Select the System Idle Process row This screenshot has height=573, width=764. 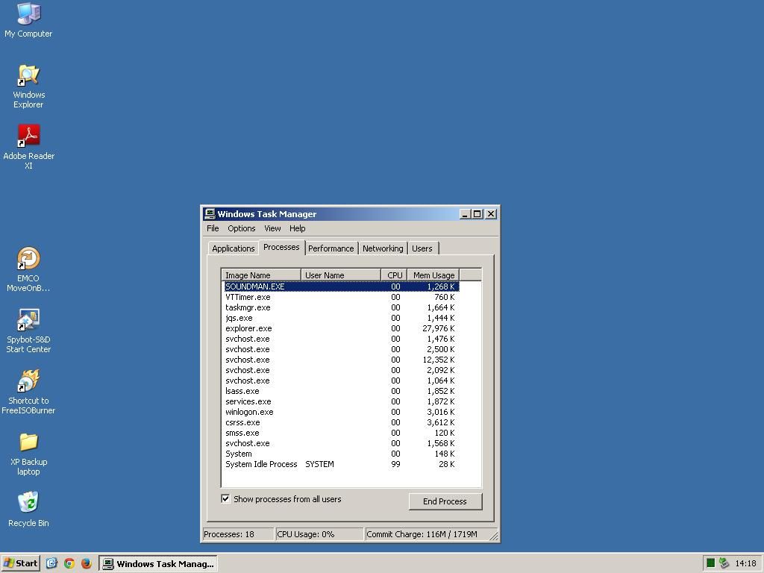pyautogui.click(x=340, y=464)
